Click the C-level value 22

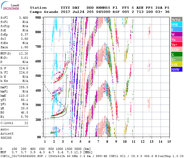click(26, 123)
